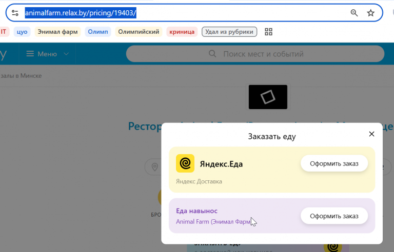Click the restaurant black logo thumbnail

[x=268, y=97]
